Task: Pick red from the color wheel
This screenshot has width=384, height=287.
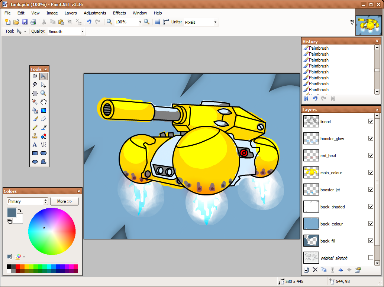Action: click(x=73, y=231)
